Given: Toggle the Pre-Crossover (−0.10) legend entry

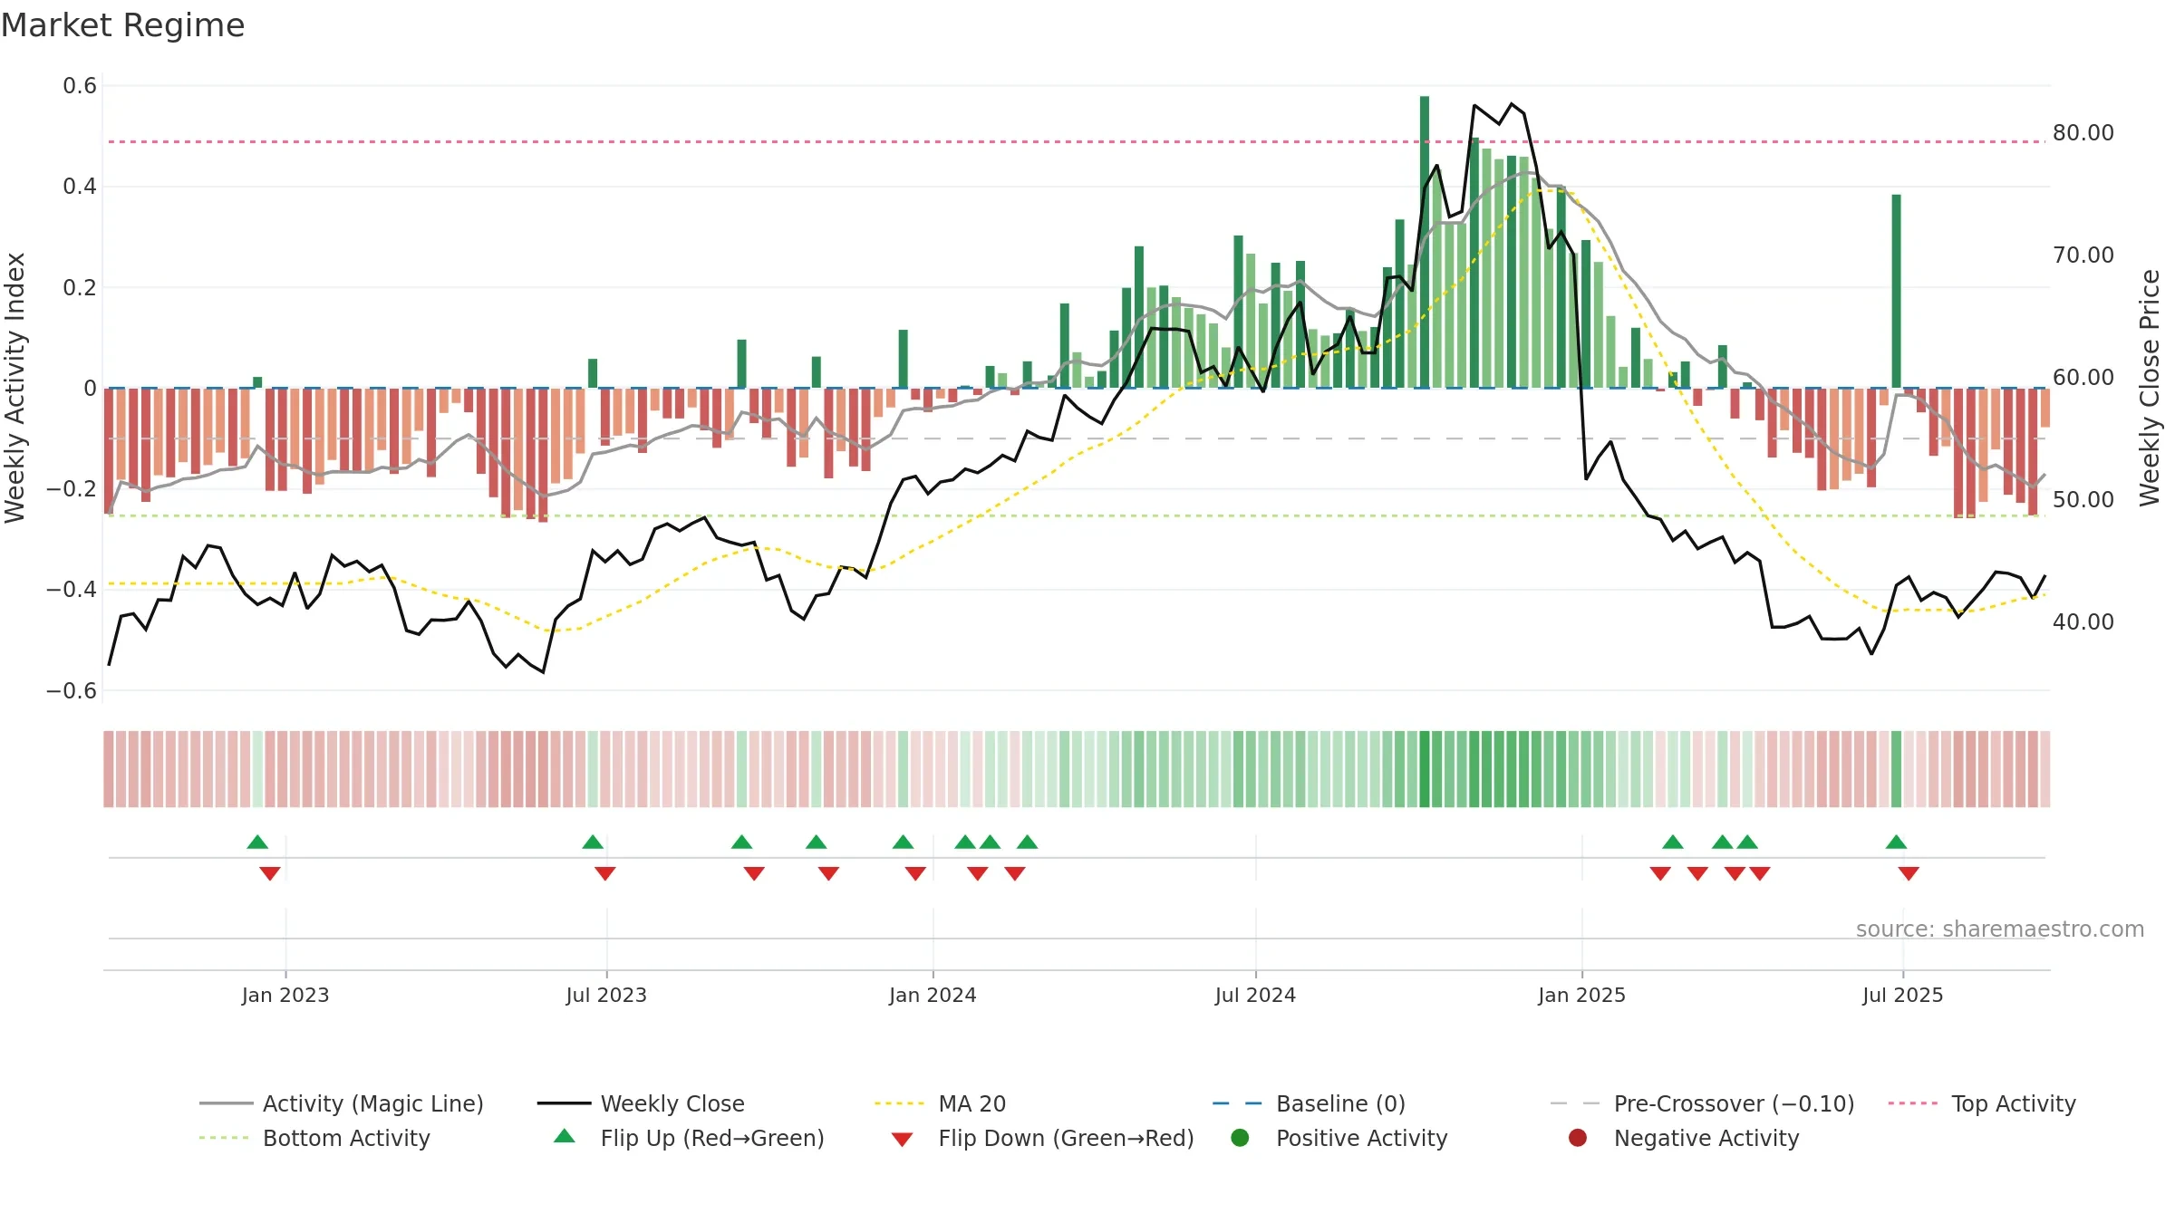Looking at the screenshot, I should 1702,1103.
